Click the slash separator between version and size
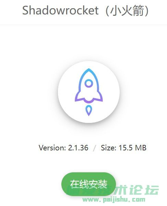Viewport: 167px width, 206px height. click(x=94, y=148)
